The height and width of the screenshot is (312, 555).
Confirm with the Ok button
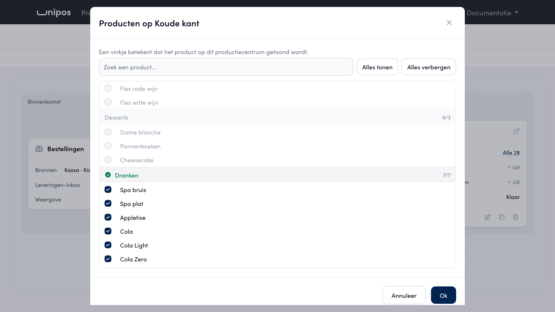443,295
